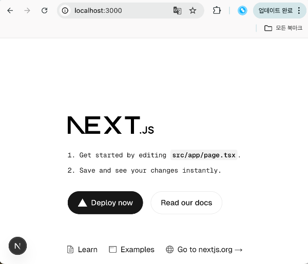The height and width of the screenshot is (264, 308).
Task: Open the blue profile avatar
Action: [x=242, y=10]
